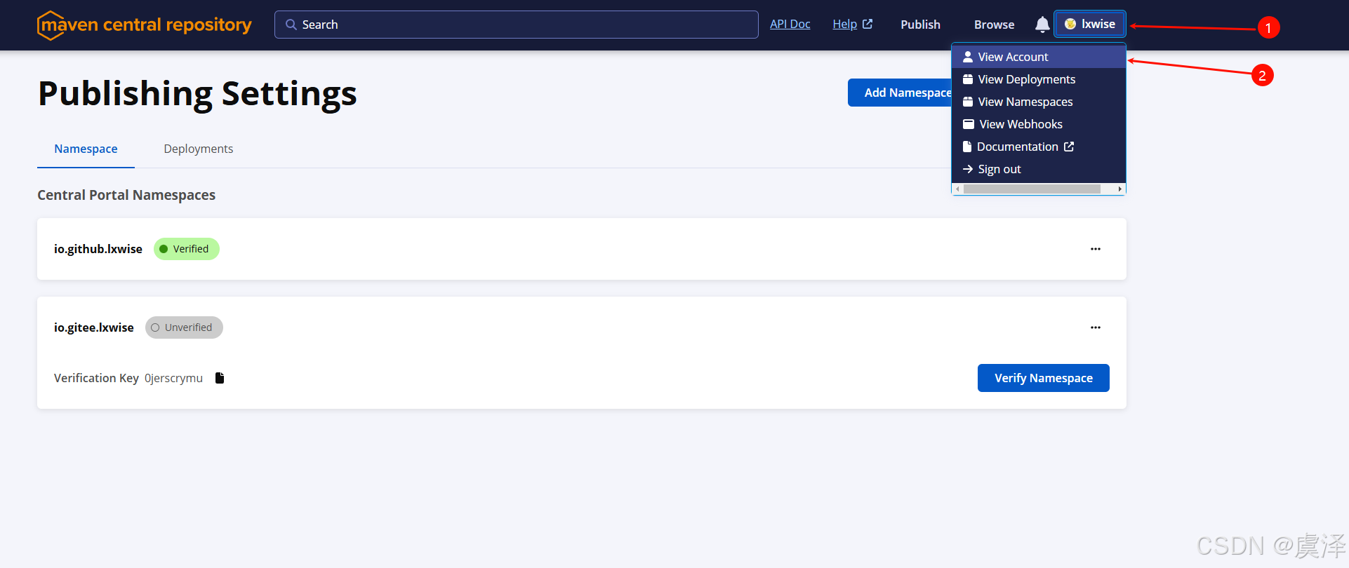Click the box icon next to View Namespaces

pyautogui.click(x=968, y=102)
